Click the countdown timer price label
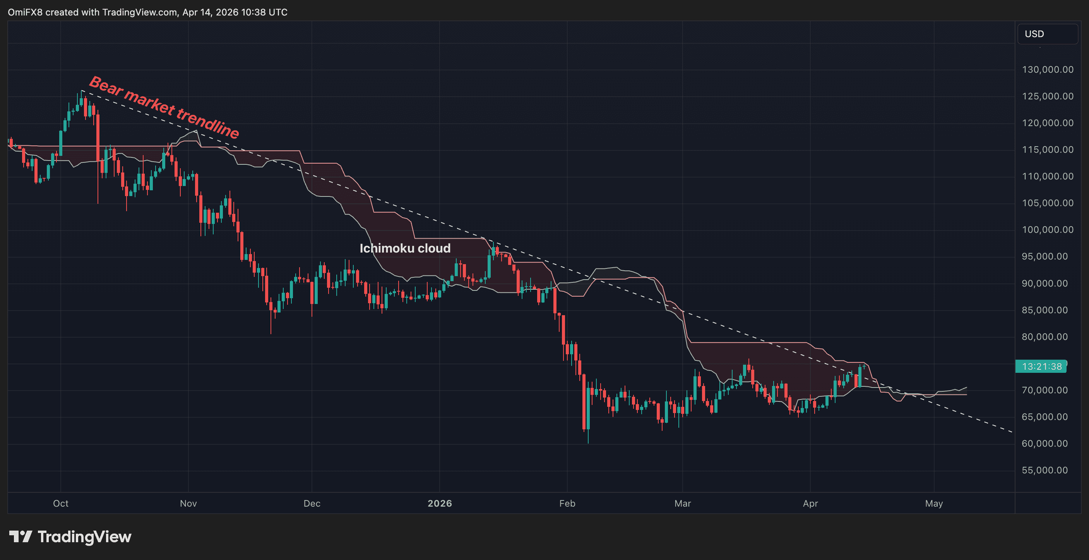Image resolution: width=1089 pixels, height=560 pixels. click(1041, 367)
